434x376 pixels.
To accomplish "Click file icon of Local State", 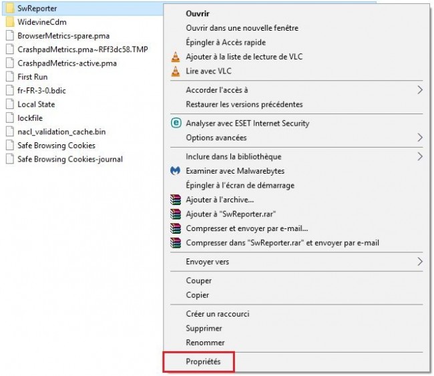I will (10, 104).
